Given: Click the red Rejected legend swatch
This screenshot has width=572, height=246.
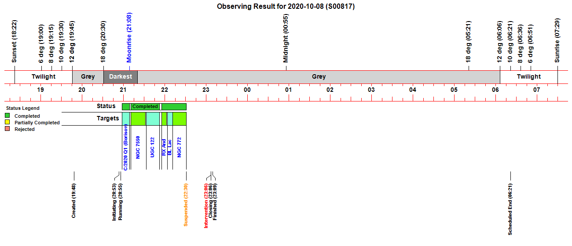Looking at the screenshot, I should 7,129.
